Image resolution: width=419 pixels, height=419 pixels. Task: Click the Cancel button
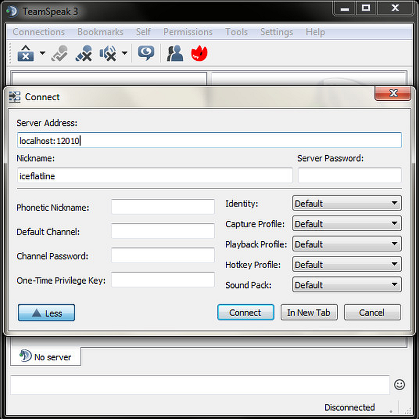click(372, 312)
